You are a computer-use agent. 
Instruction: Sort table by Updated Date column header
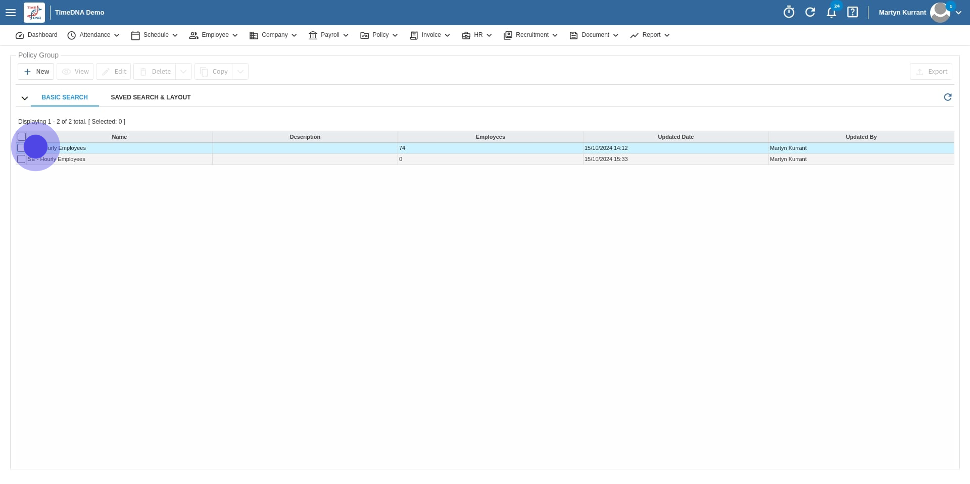click(675, 137)
